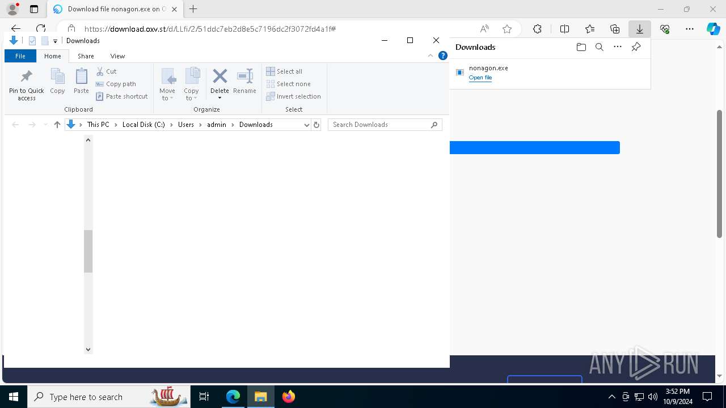Add this page to favorites star
This screenshot has width=726, height=408.
[x=507, y=29]
